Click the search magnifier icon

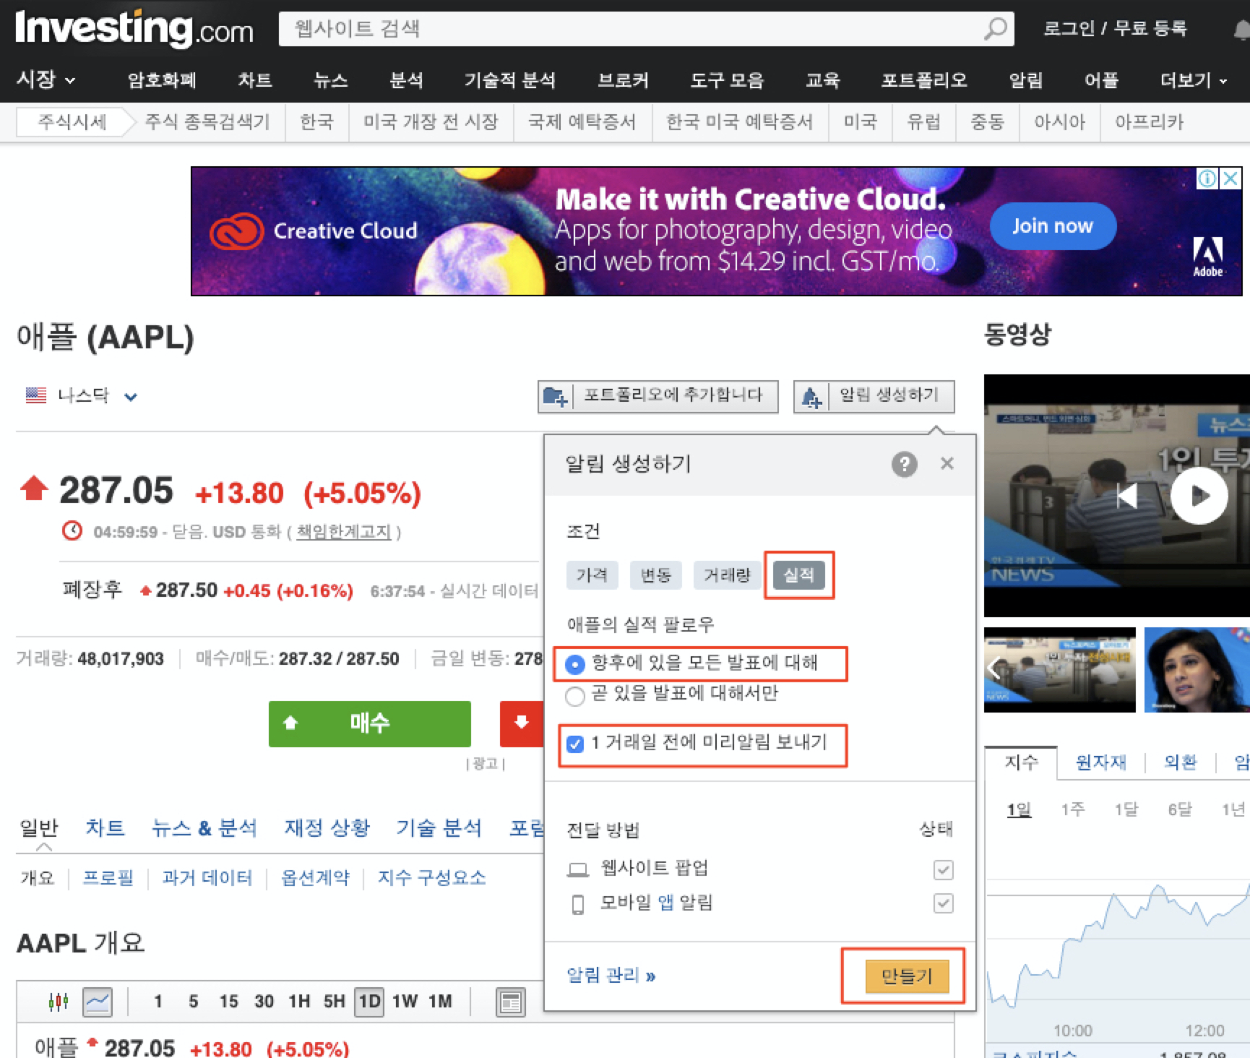(995, 29)
